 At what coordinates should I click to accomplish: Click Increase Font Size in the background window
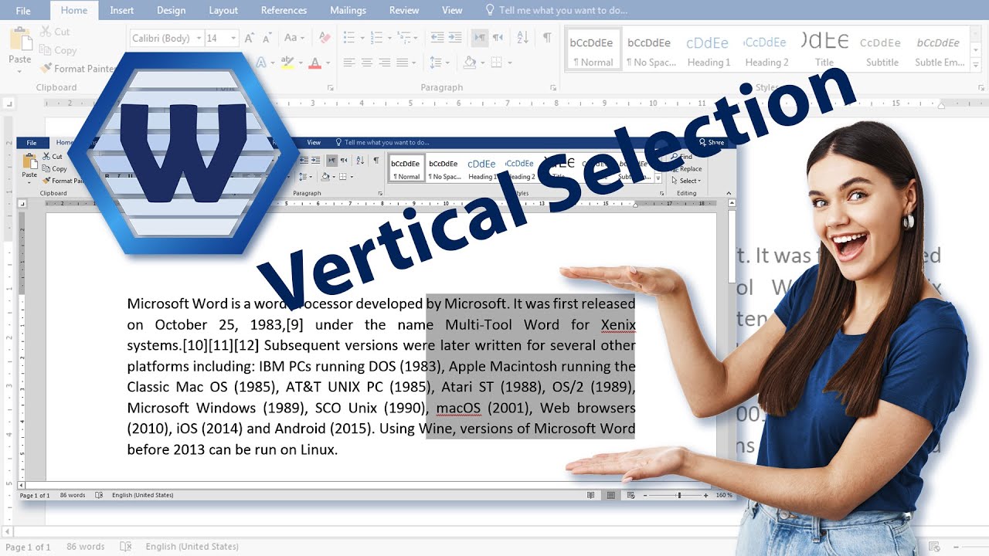249,38
